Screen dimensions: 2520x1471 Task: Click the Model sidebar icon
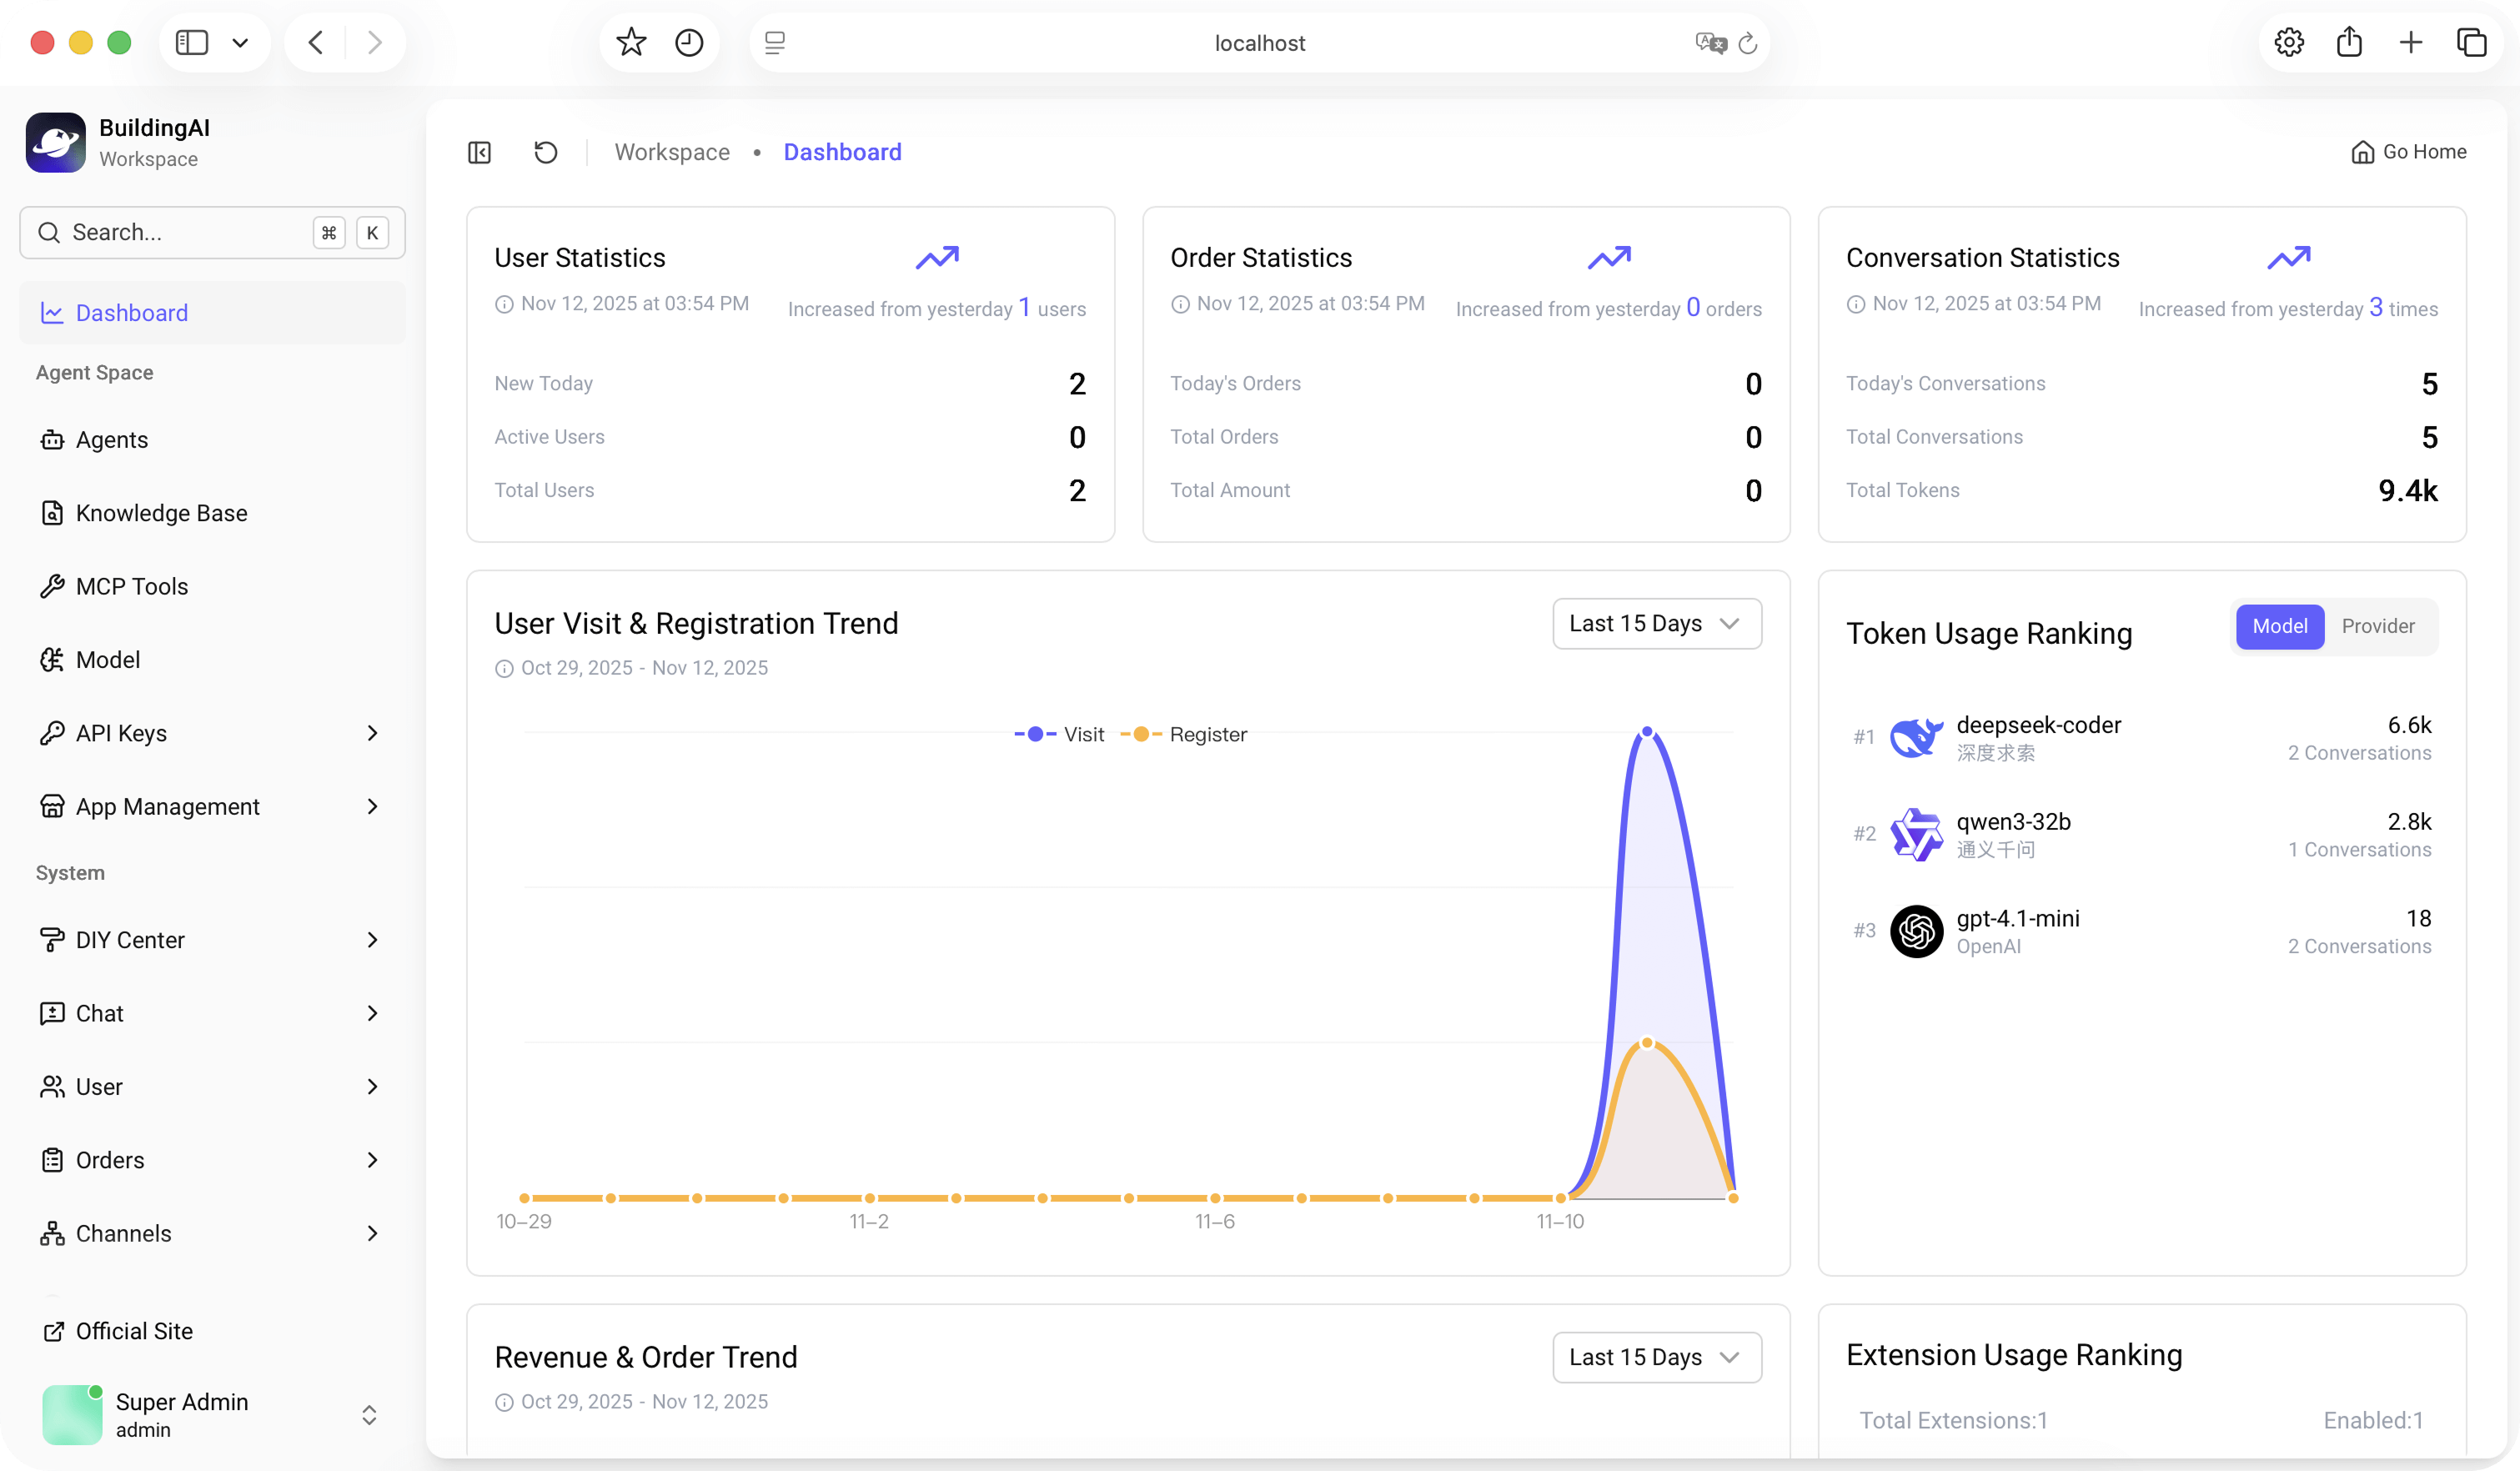click(x=52, y=660)
